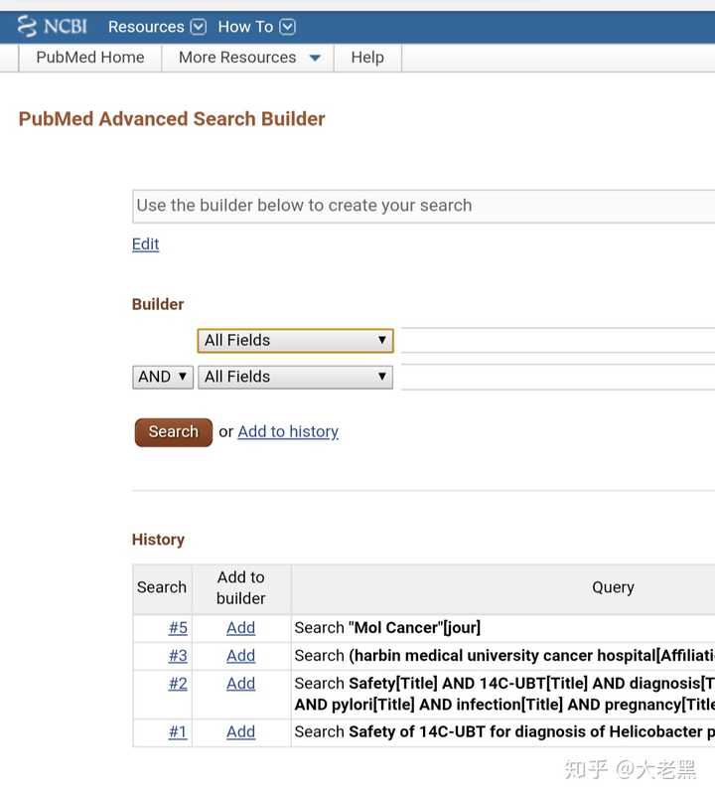Open the second All Fields dropdown
Image resolution: width=715 pixels, height=799 pixels.
point(295,377)
